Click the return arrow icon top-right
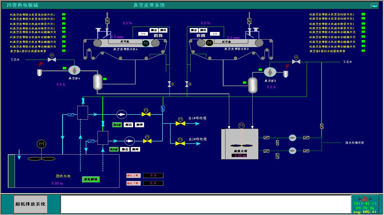The width and height of the screenshot is (384, 215). pyautogui.click(x=374, y=6)
